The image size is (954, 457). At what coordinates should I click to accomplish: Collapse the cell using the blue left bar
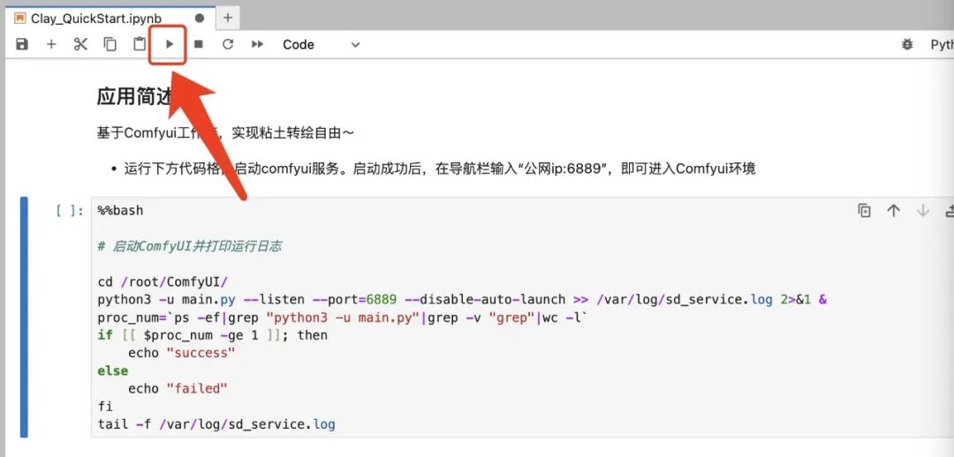[24, 317]
